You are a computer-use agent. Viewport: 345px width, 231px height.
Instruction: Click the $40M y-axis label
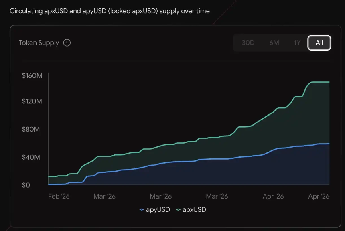(33, 157)
